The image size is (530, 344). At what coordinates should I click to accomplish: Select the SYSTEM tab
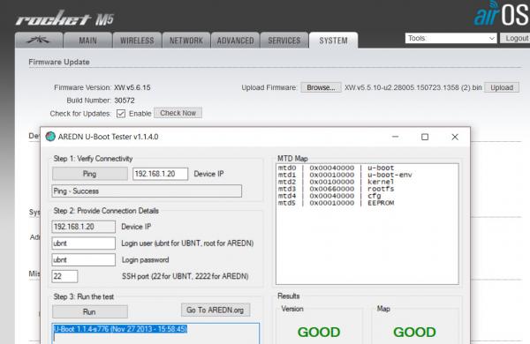pos(333,41)
